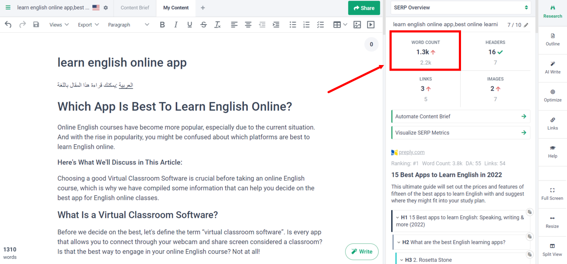
Task: Insert an image into the document
Action: [357, 25]
